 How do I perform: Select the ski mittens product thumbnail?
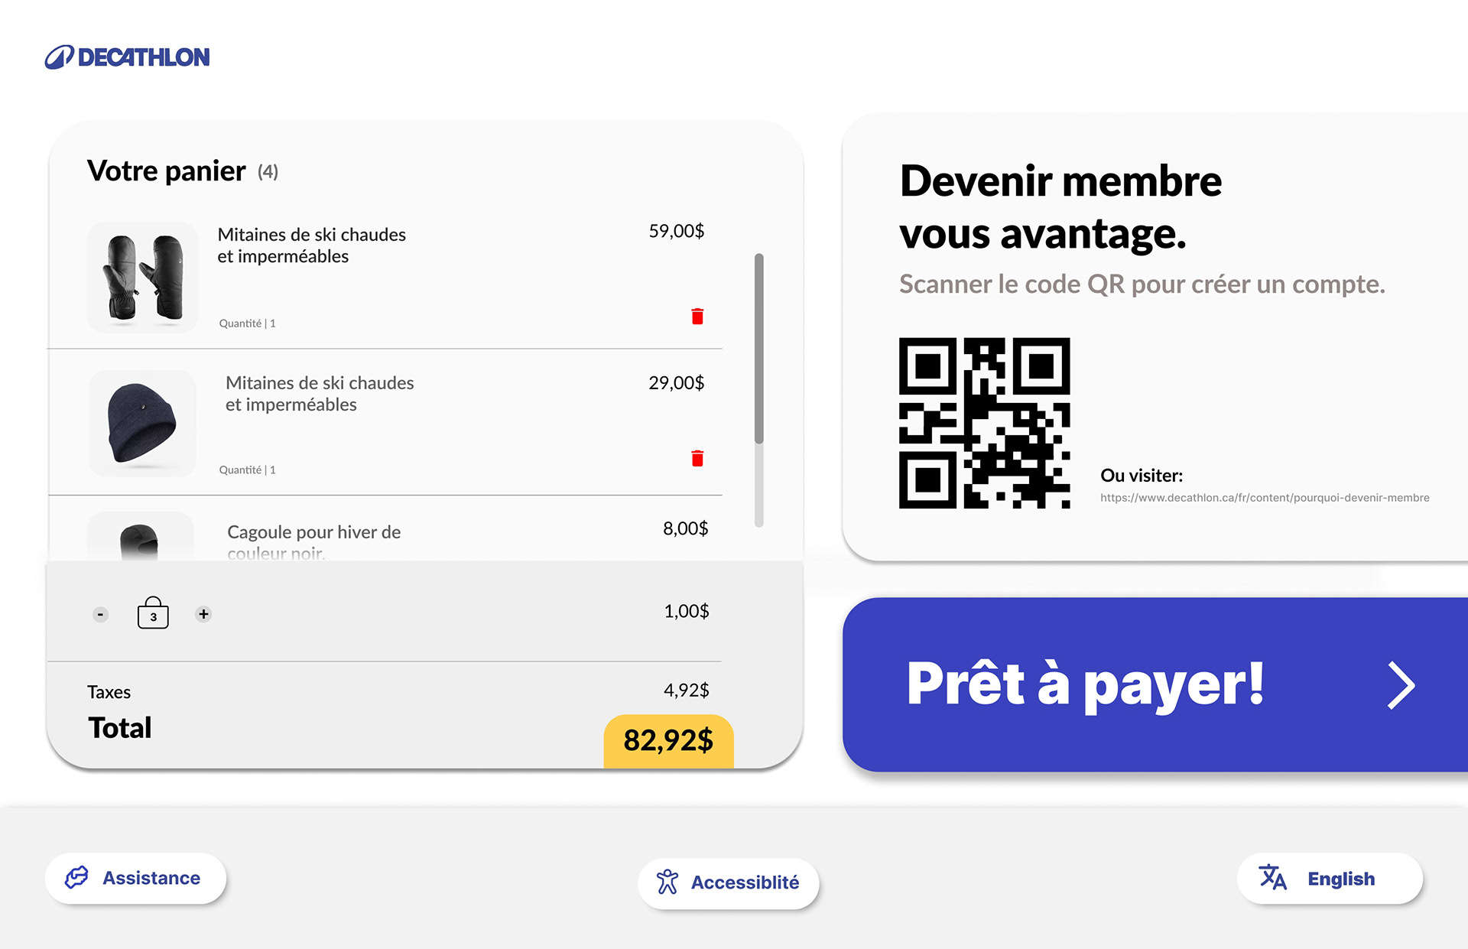click(x=143, y=278)
